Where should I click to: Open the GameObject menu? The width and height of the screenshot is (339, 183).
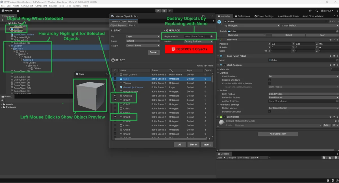coord(27,6)
